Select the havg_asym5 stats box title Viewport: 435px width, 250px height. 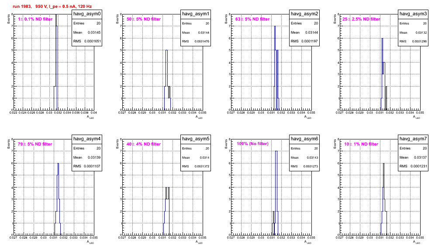[196, 139]
